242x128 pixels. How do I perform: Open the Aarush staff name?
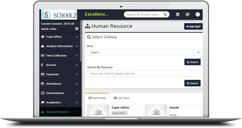174,108
